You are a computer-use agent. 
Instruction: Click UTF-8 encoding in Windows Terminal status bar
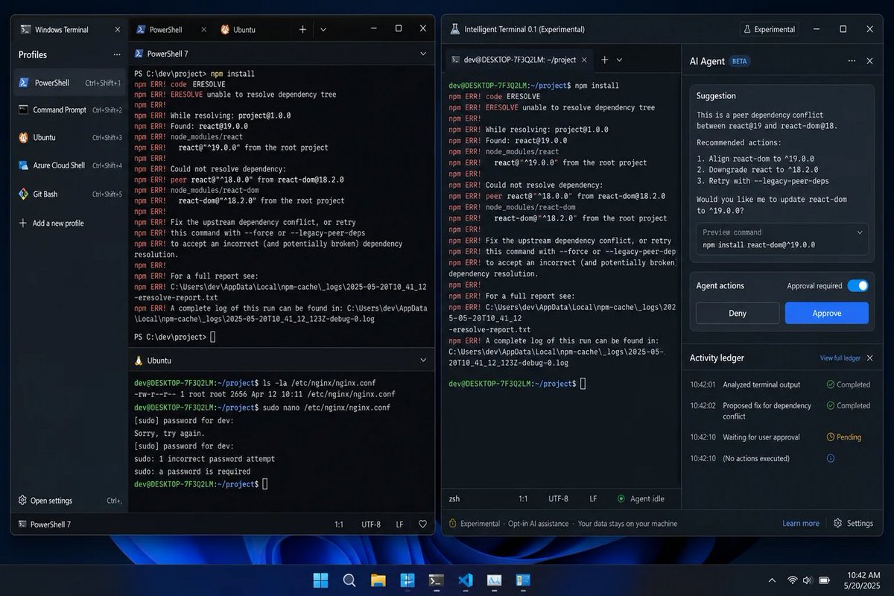coord(371,524)
